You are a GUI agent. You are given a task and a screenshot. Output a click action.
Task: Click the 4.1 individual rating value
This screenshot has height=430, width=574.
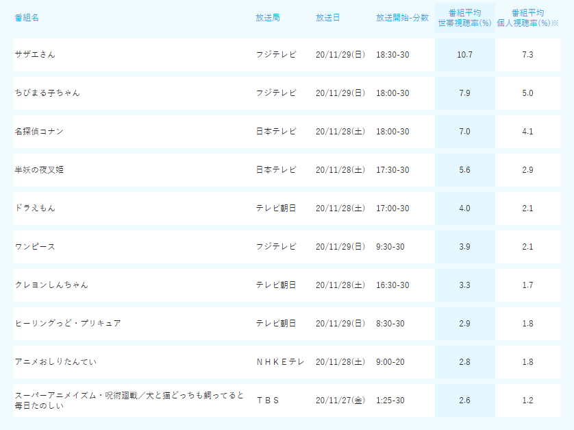[x=527, y=131]
